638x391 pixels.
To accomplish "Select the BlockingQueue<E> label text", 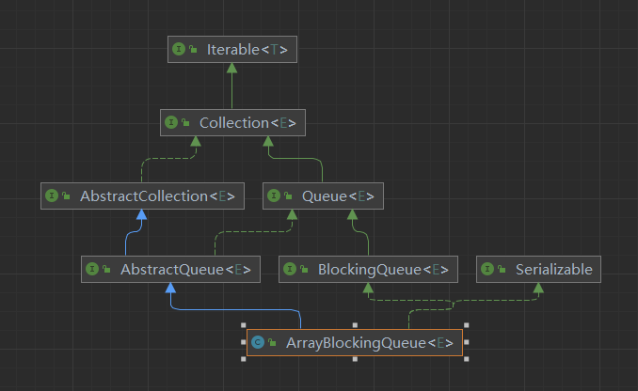I will (x=383, y=270).
